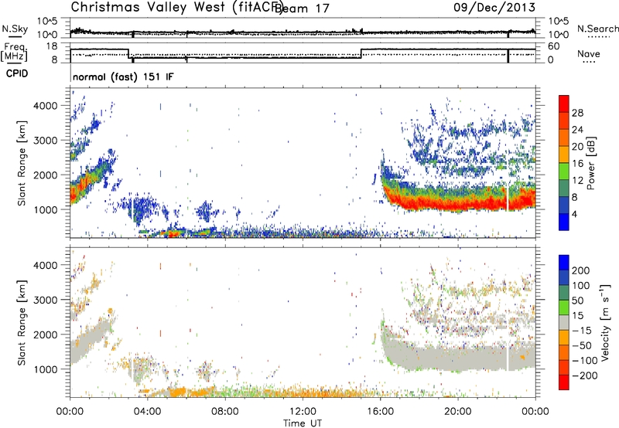Click the '16:00' time tick label
The image size is (619, 428).
coord(380,412)
